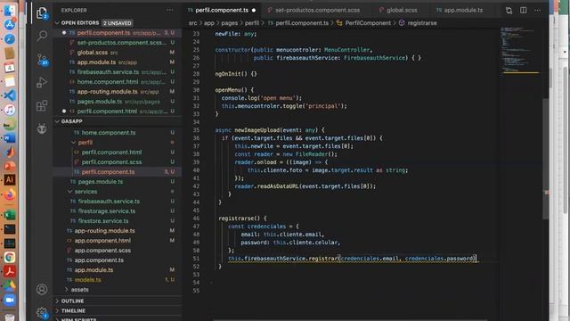
Task: Switch to perfil.component.ts tab
Action: click(x=222, y=10)
